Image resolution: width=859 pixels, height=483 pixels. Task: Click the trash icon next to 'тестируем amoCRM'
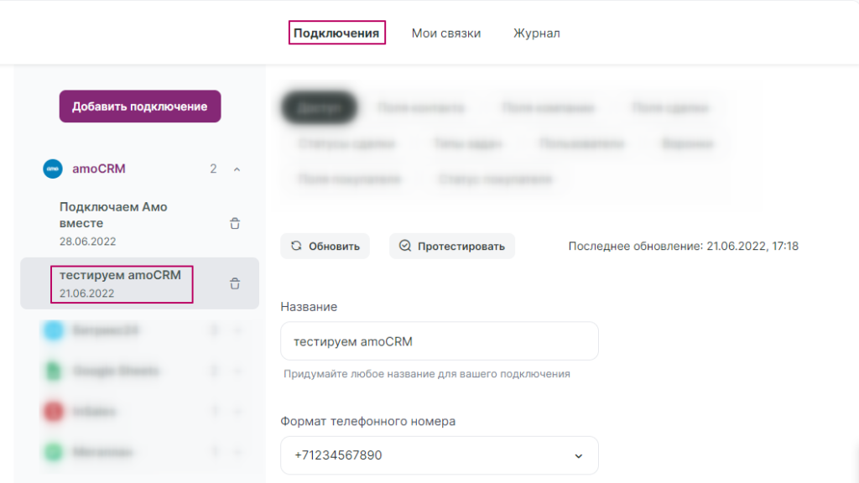pos(235,283)
